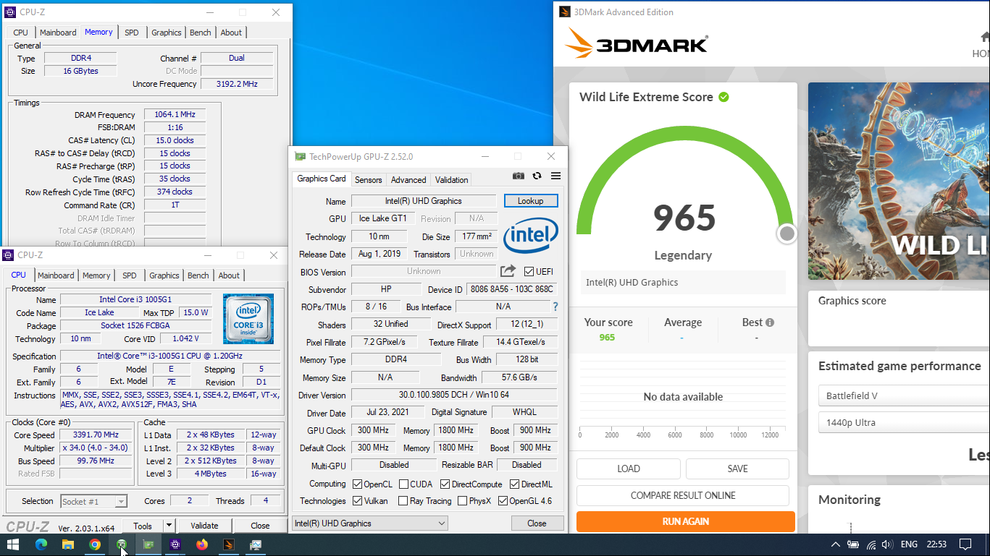The image size is (990, 556).
Task: Switch to the Validation tab in GPU-Z
Action: [x=451, y=180]
